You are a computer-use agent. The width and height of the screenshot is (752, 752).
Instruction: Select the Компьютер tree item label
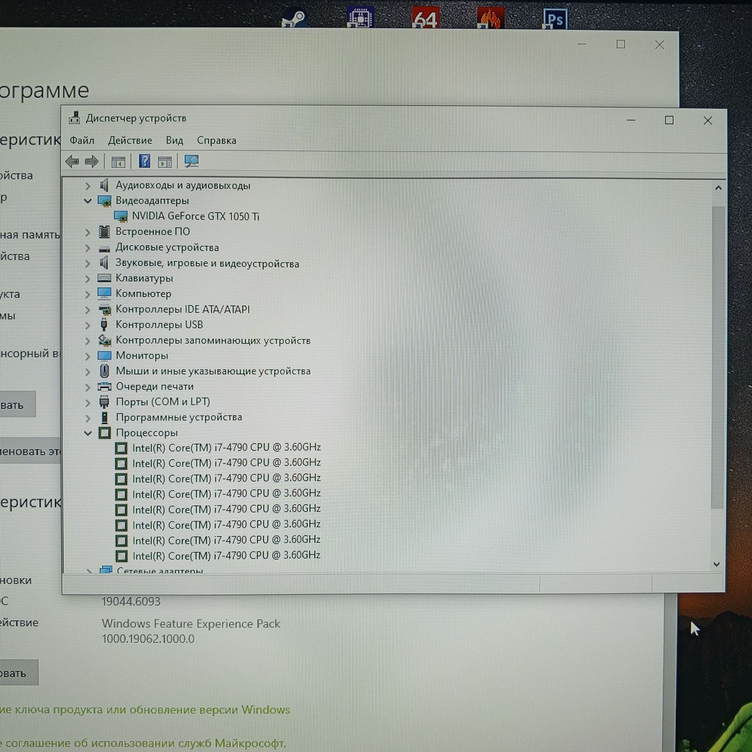[143, 294]
